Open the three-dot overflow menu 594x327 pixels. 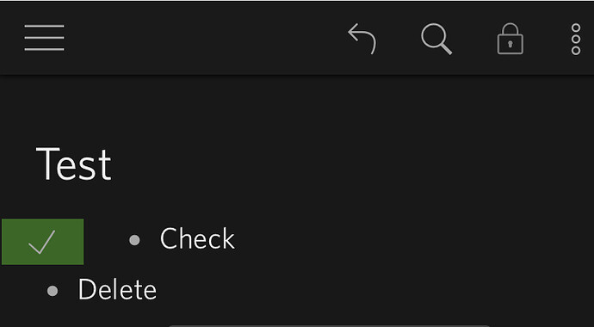point(576,40)
